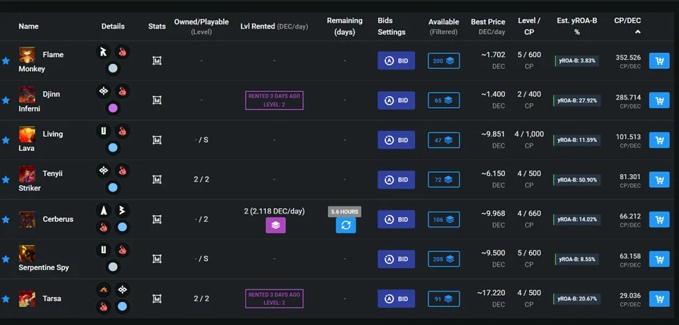
Task: Unfavorite Cerberus using its star
Action: (x=6, y=219)
